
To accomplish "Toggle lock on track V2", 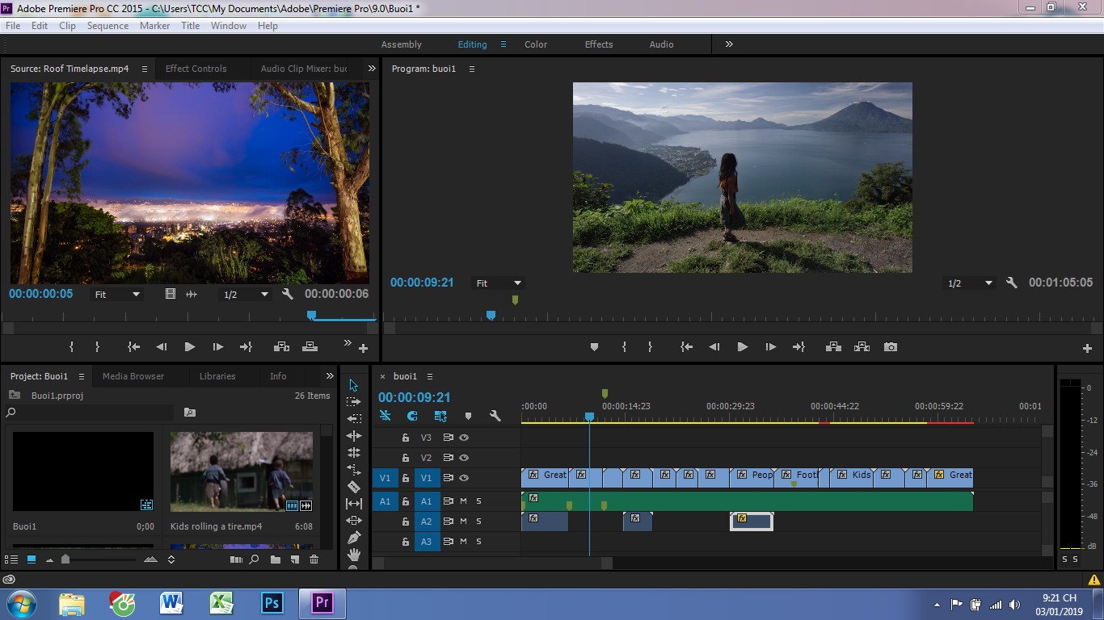I will pyautogui.click(x=406, y=458).
